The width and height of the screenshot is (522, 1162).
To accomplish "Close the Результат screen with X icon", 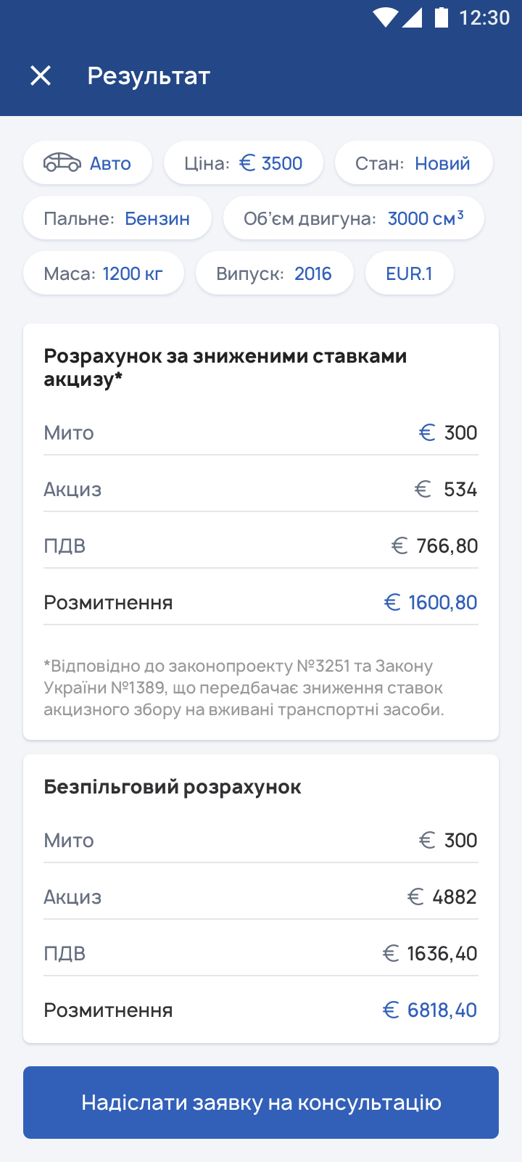I will pos(41,75).
